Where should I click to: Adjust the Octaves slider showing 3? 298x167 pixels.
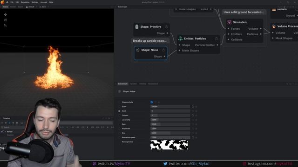[170, 116]
